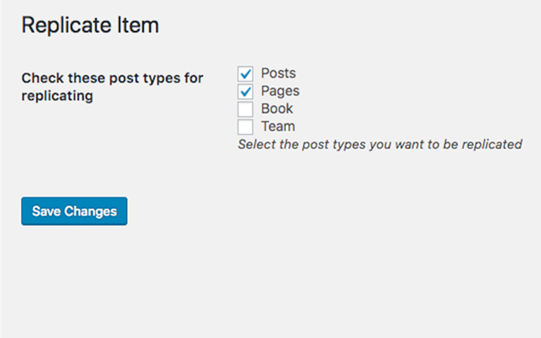This screenshot has height=338, width=541.
Task: Click the word Save on the blue button
Action: pos(47,211)
